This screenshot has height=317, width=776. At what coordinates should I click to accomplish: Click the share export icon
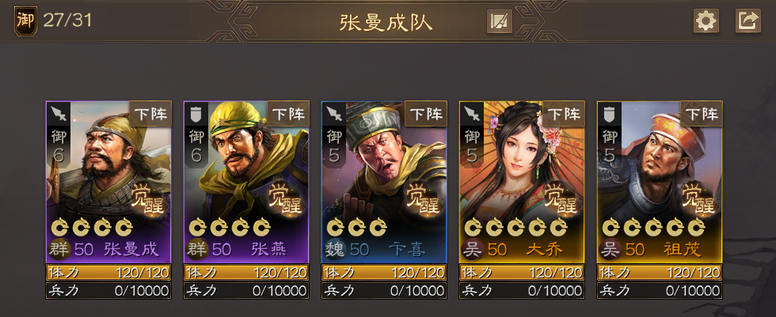click(747, 21)
